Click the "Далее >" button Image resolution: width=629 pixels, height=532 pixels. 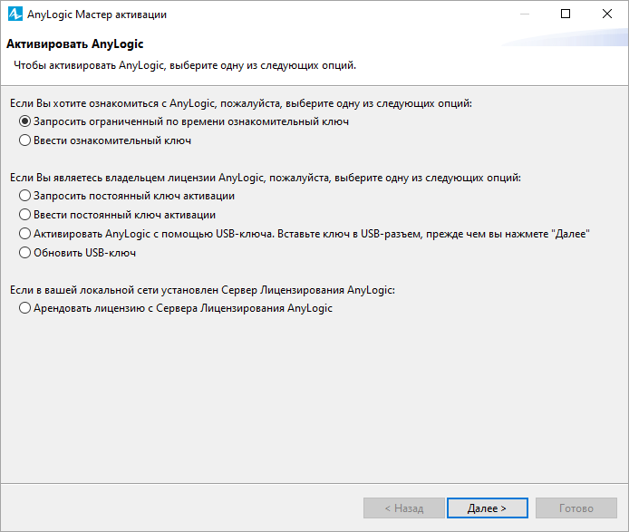(487, 508)
